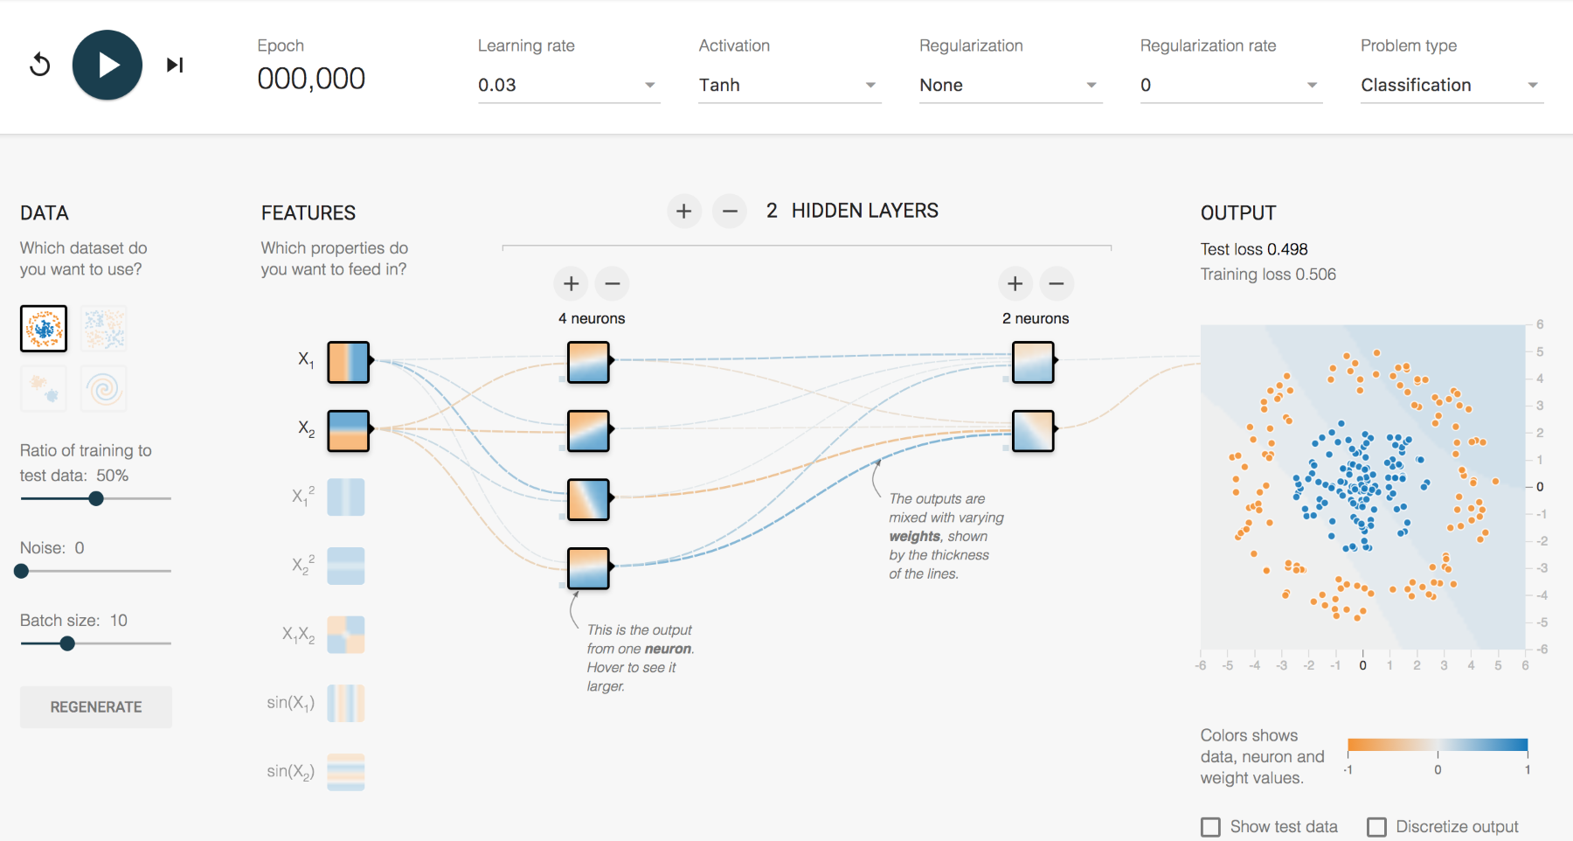Click the Epoch counter value
The height and width of the screenshot is (841, 1573).
(x=311, y=79)
